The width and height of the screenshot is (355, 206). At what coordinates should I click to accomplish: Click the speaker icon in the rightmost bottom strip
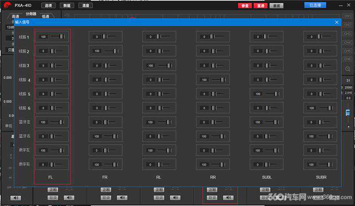(x=334, y=198)
